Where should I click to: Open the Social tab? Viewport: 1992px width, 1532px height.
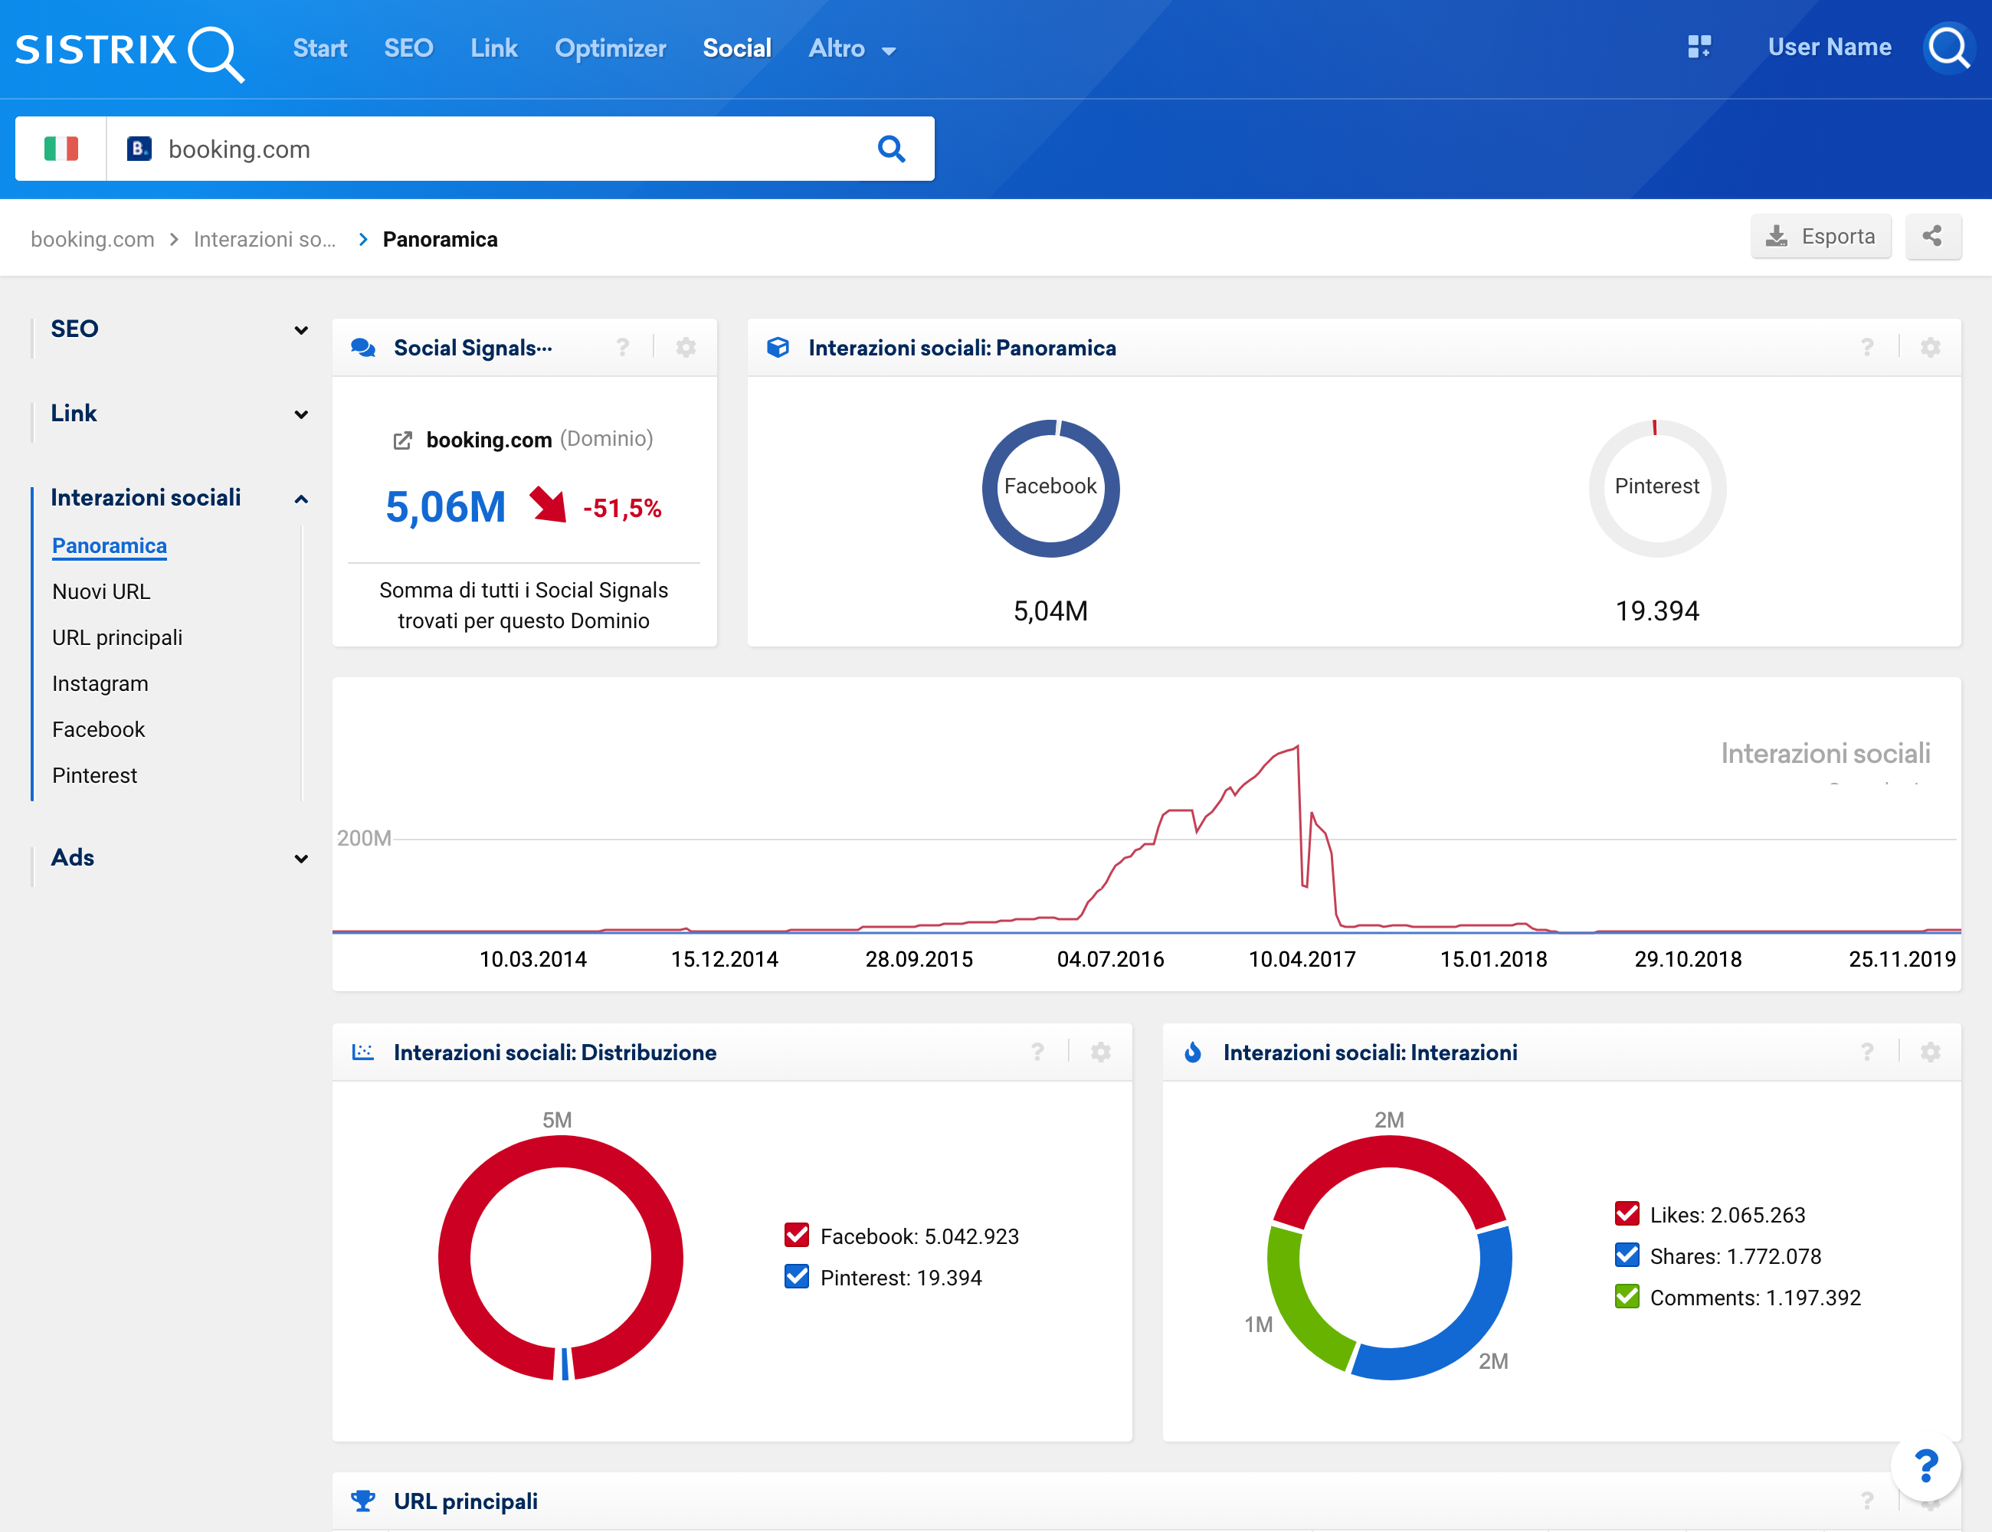[737, 48]
